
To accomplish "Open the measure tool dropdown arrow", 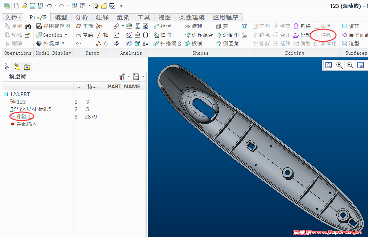I will [123, 26].
